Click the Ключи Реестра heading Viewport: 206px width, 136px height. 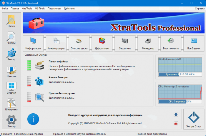click(x=58, y=77)
